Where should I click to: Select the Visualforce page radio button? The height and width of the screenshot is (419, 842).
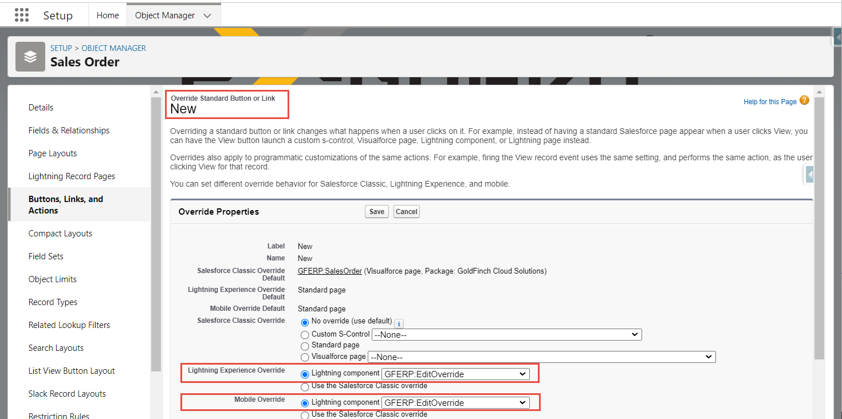coord(305,357)
